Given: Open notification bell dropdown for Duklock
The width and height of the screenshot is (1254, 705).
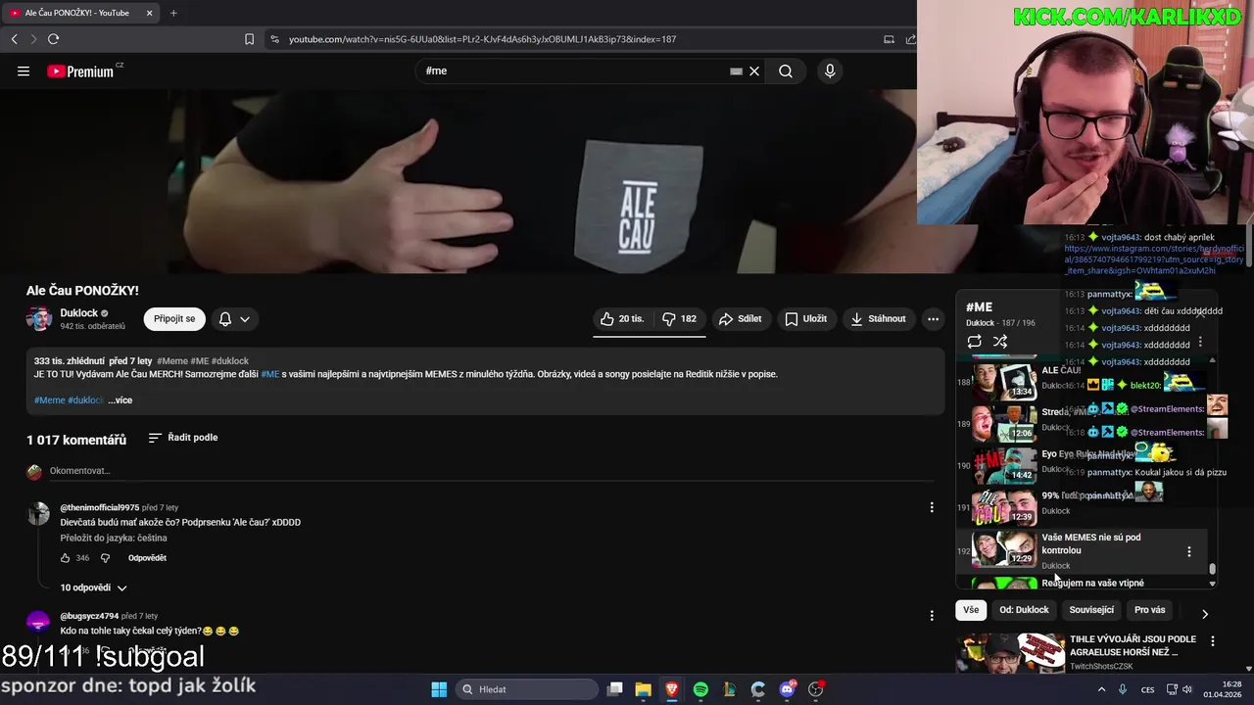Looking at the screenshot, I should (x=234, y=319).
